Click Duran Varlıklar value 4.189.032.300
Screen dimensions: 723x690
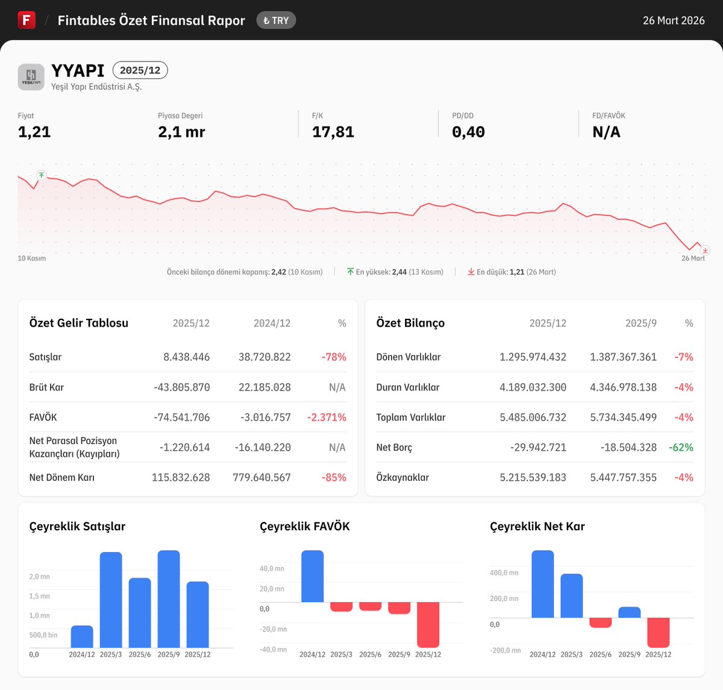point(533,387)
